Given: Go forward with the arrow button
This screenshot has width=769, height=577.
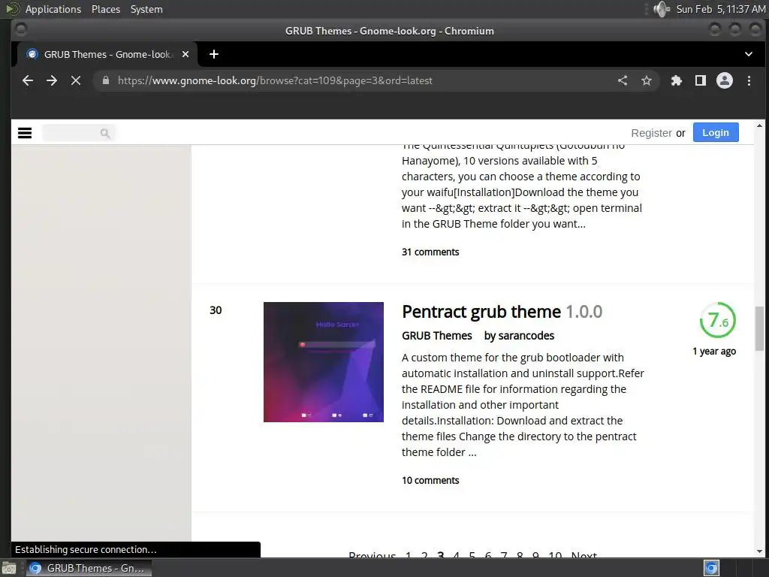Looking at the screenshot, I should pyautogui.click(x=52, y=80).
